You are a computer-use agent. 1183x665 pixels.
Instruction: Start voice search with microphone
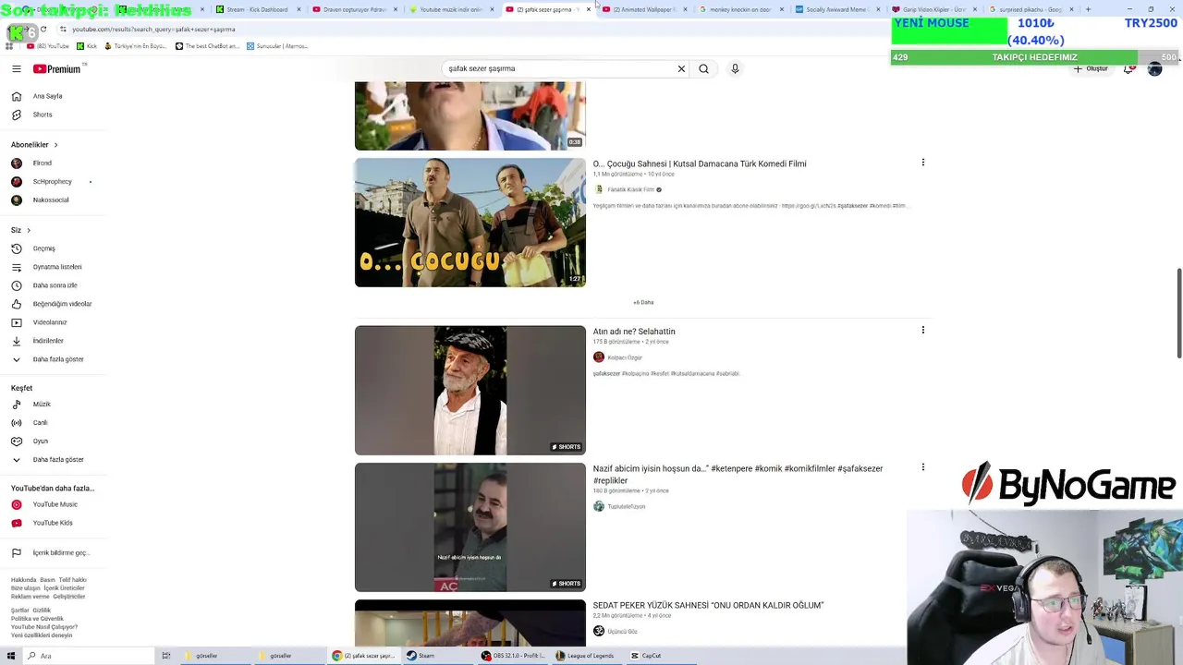[735, 68]
